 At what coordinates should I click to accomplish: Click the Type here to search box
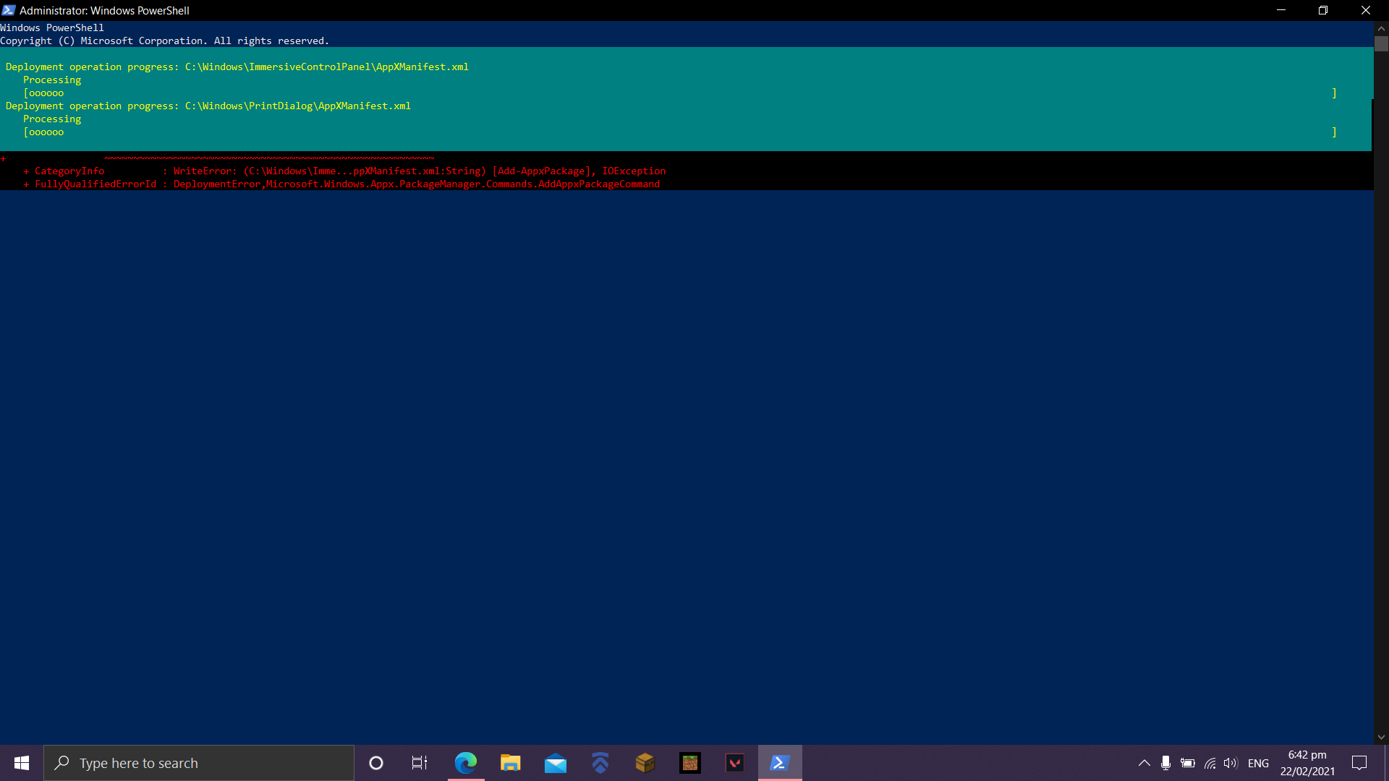coord(199,763)
